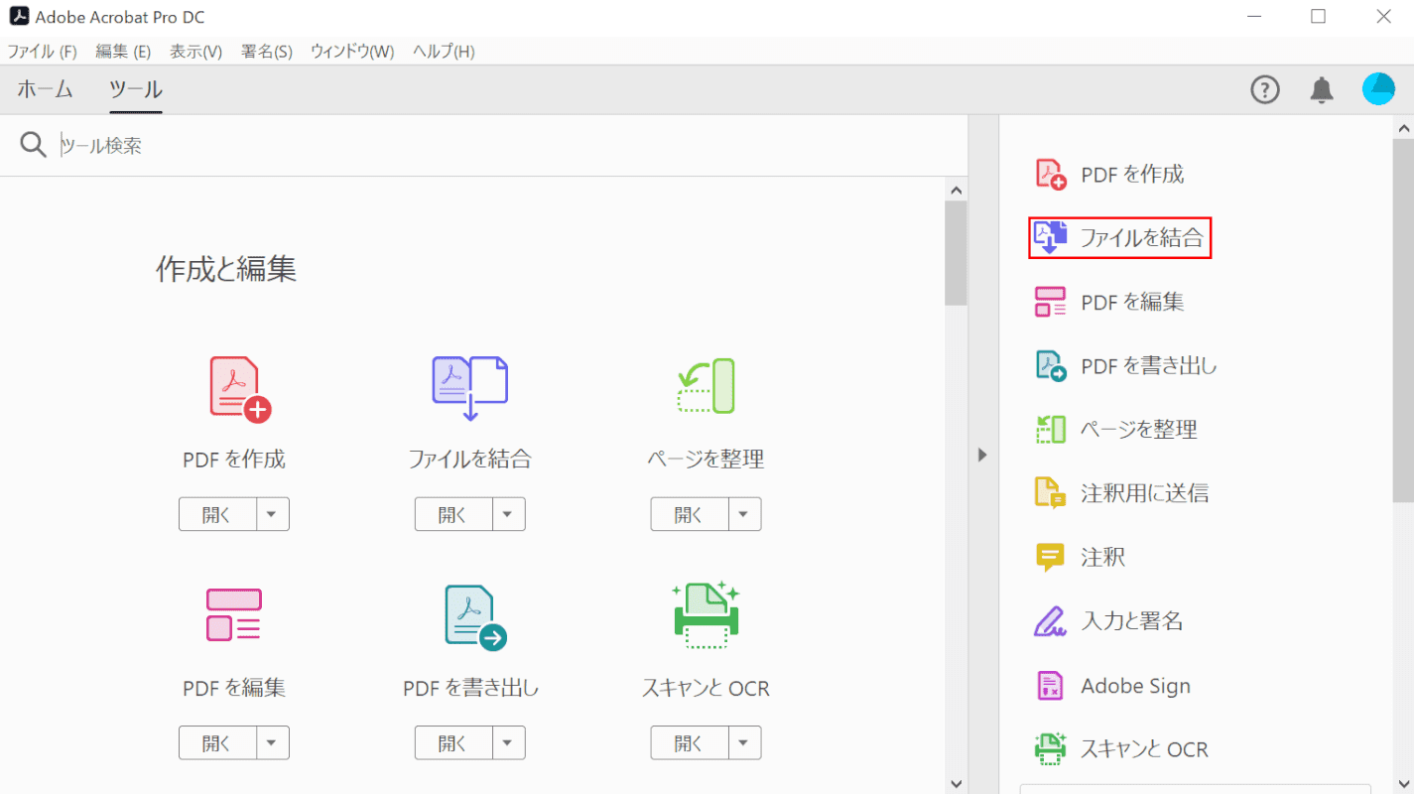The height and width of the screenshot is (794, 1414).
Task: Click 開く button under ファイルを結合
Action: coord(453,514)
